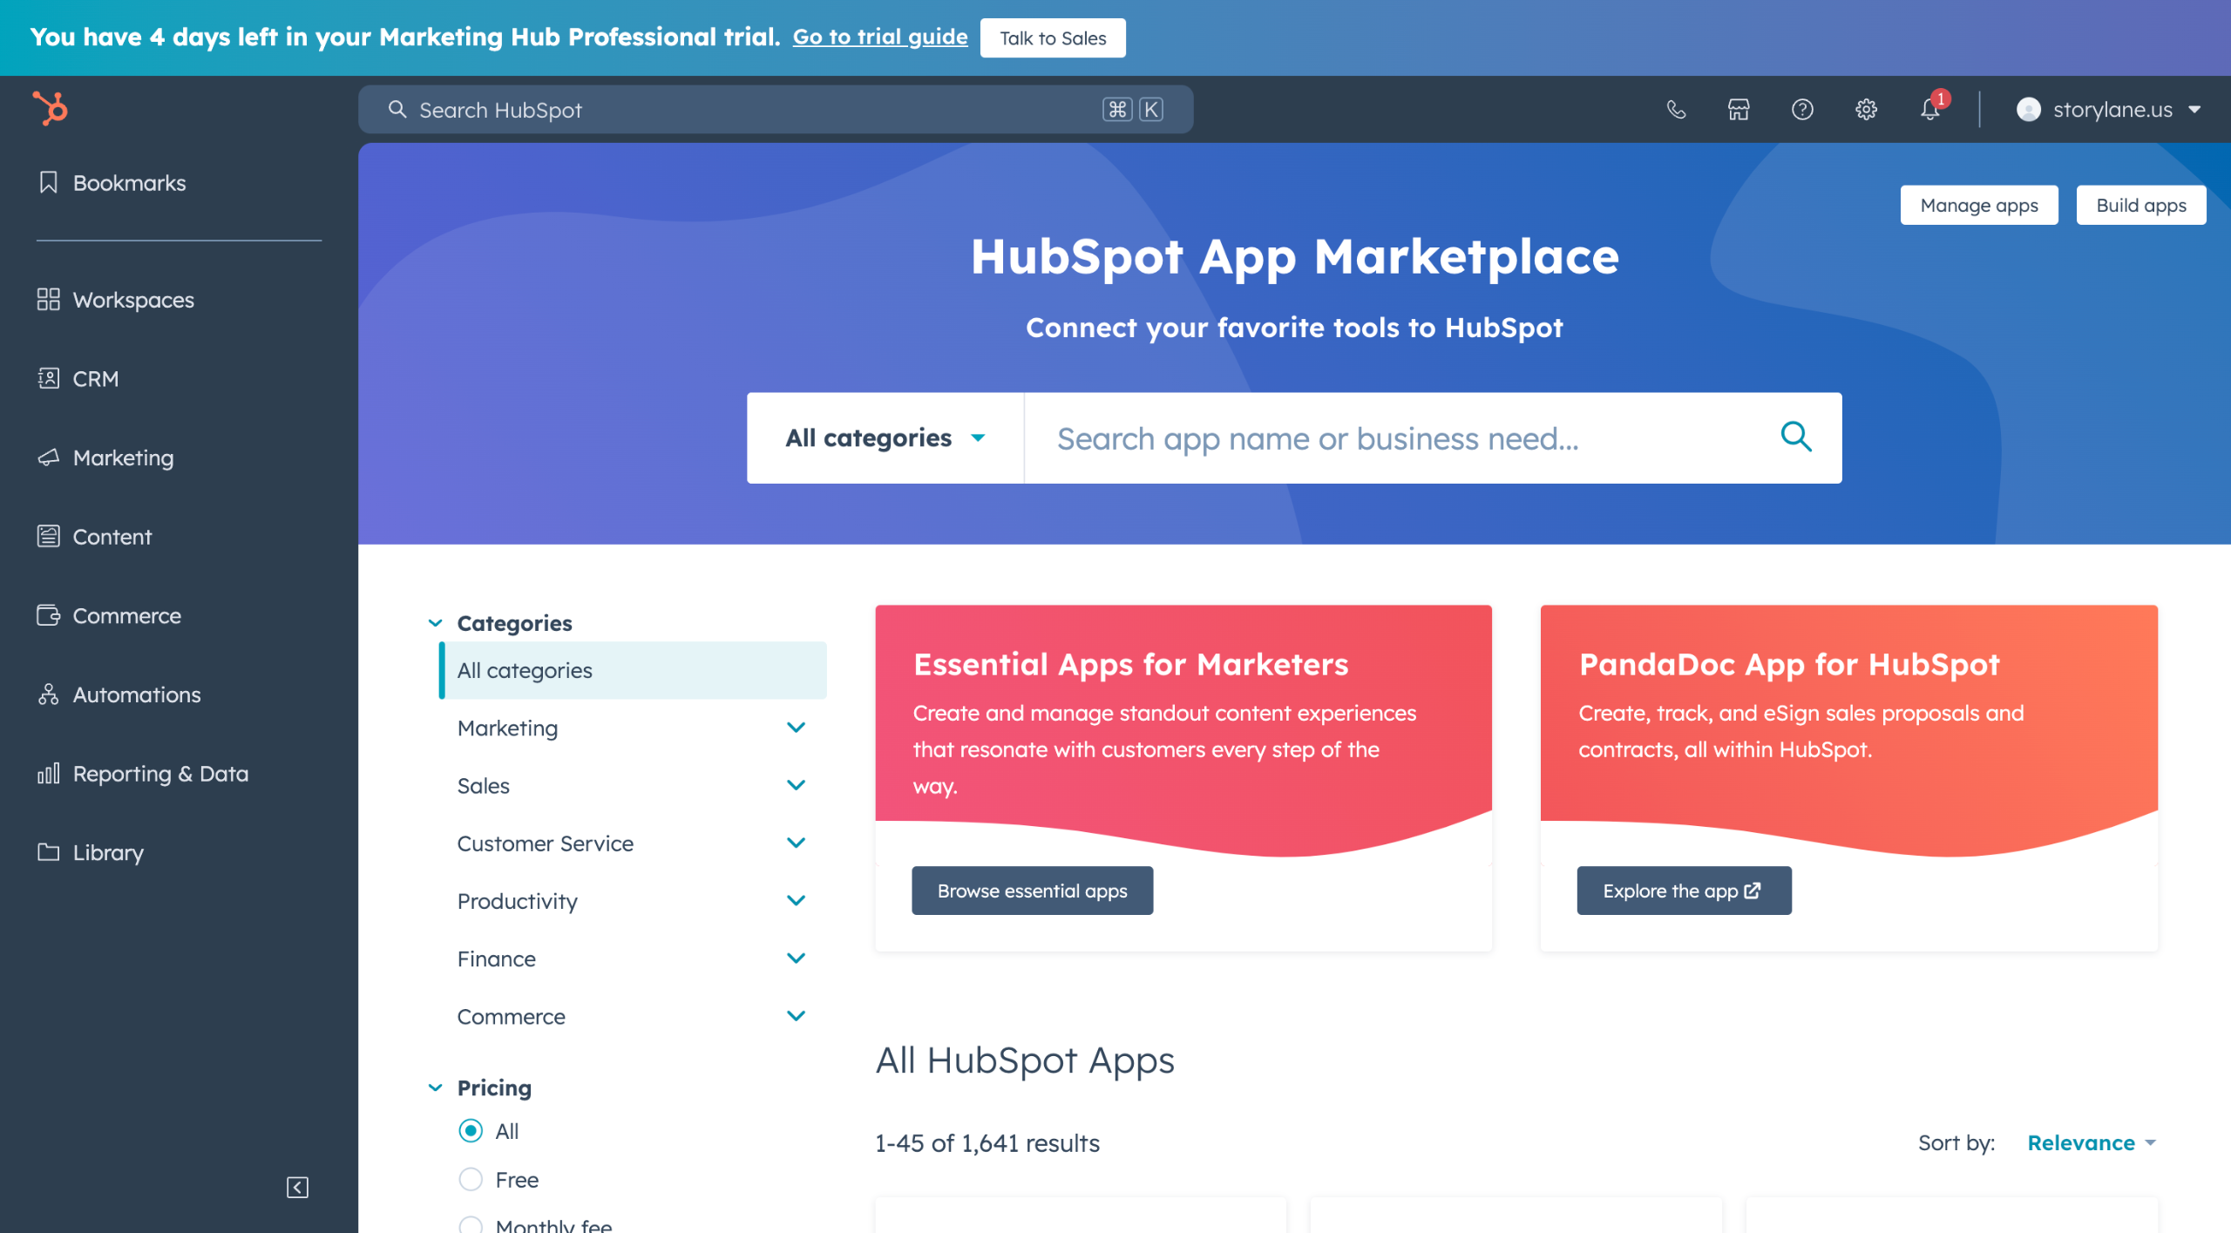Click the Talk to Sales button
The width and height of the screenshot is (2231, 1233).
(x=1053, y=37)
